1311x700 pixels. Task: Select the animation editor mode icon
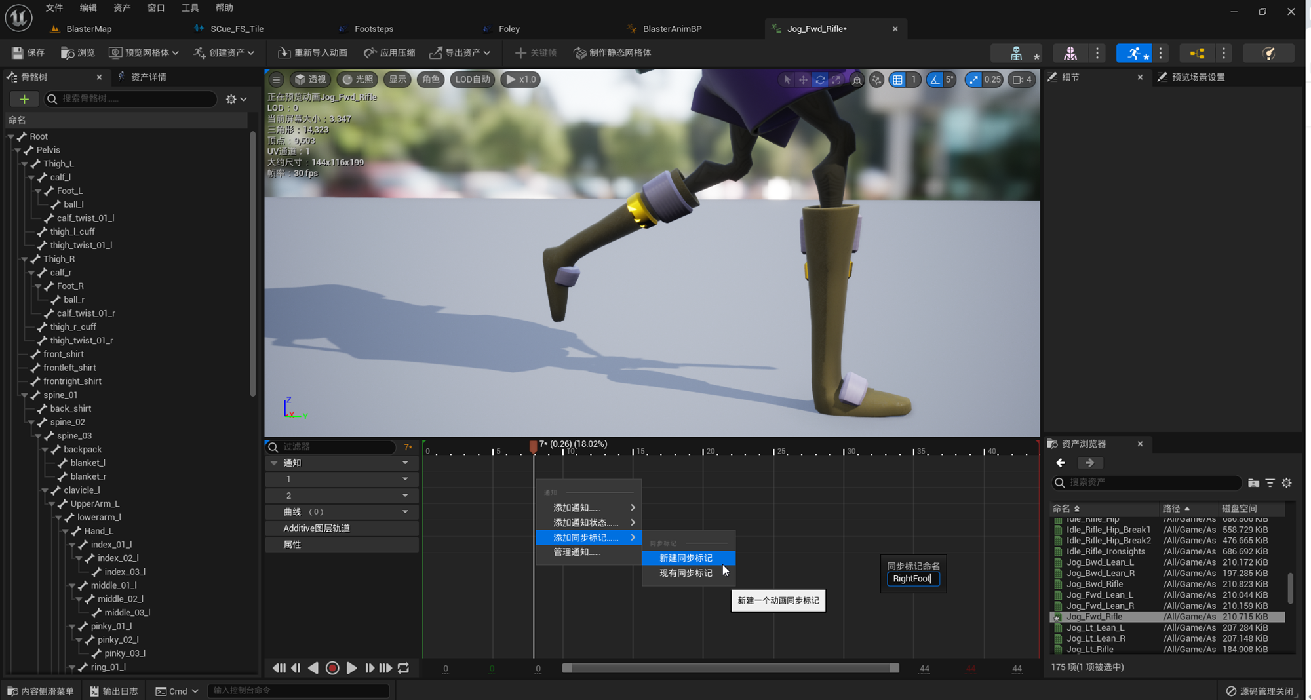click(x=1133, y=53)
